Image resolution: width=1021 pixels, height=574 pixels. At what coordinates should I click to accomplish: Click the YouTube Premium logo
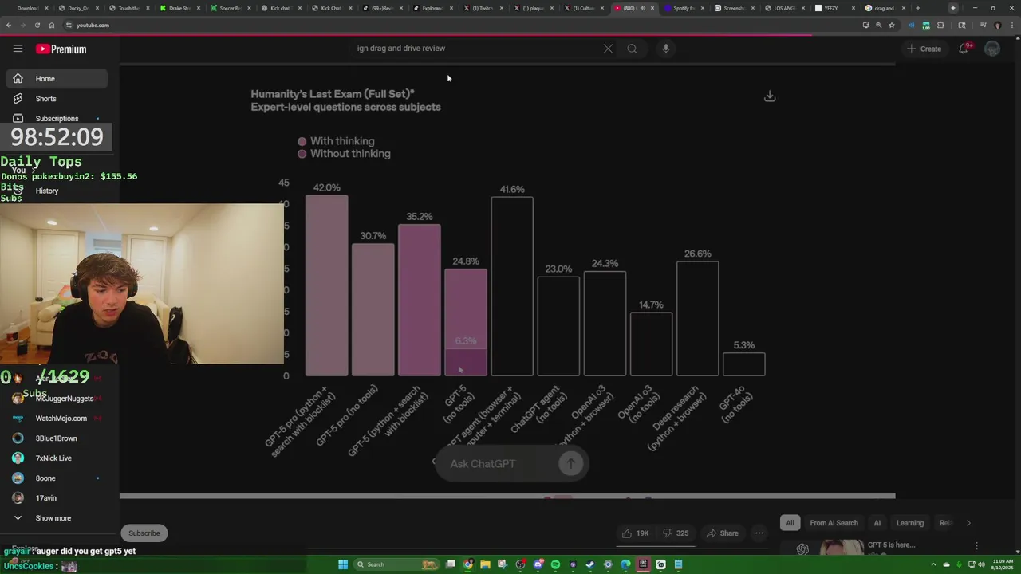point(61,49)
